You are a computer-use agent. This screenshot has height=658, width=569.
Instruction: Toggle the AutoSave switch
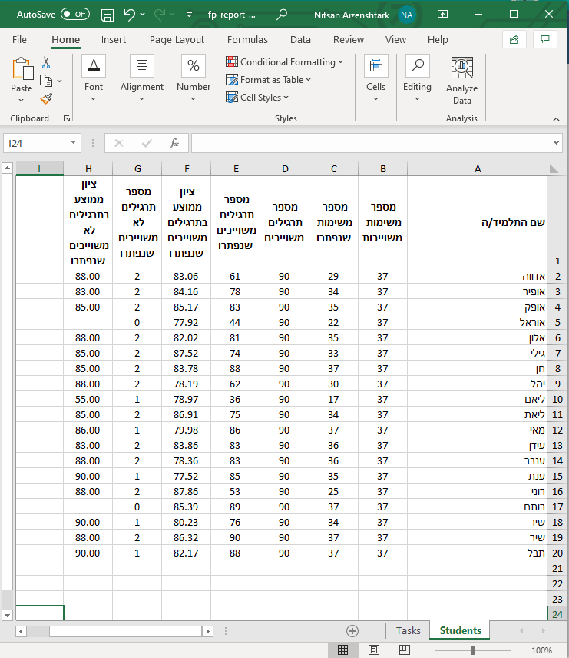[74, 15]
